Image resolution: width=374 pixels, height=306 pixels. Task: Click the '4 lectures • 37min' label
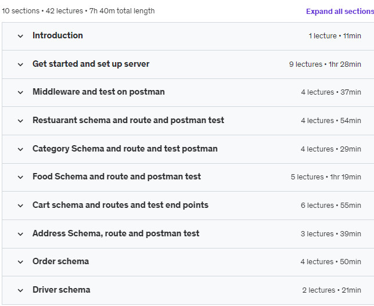(331, 92)
